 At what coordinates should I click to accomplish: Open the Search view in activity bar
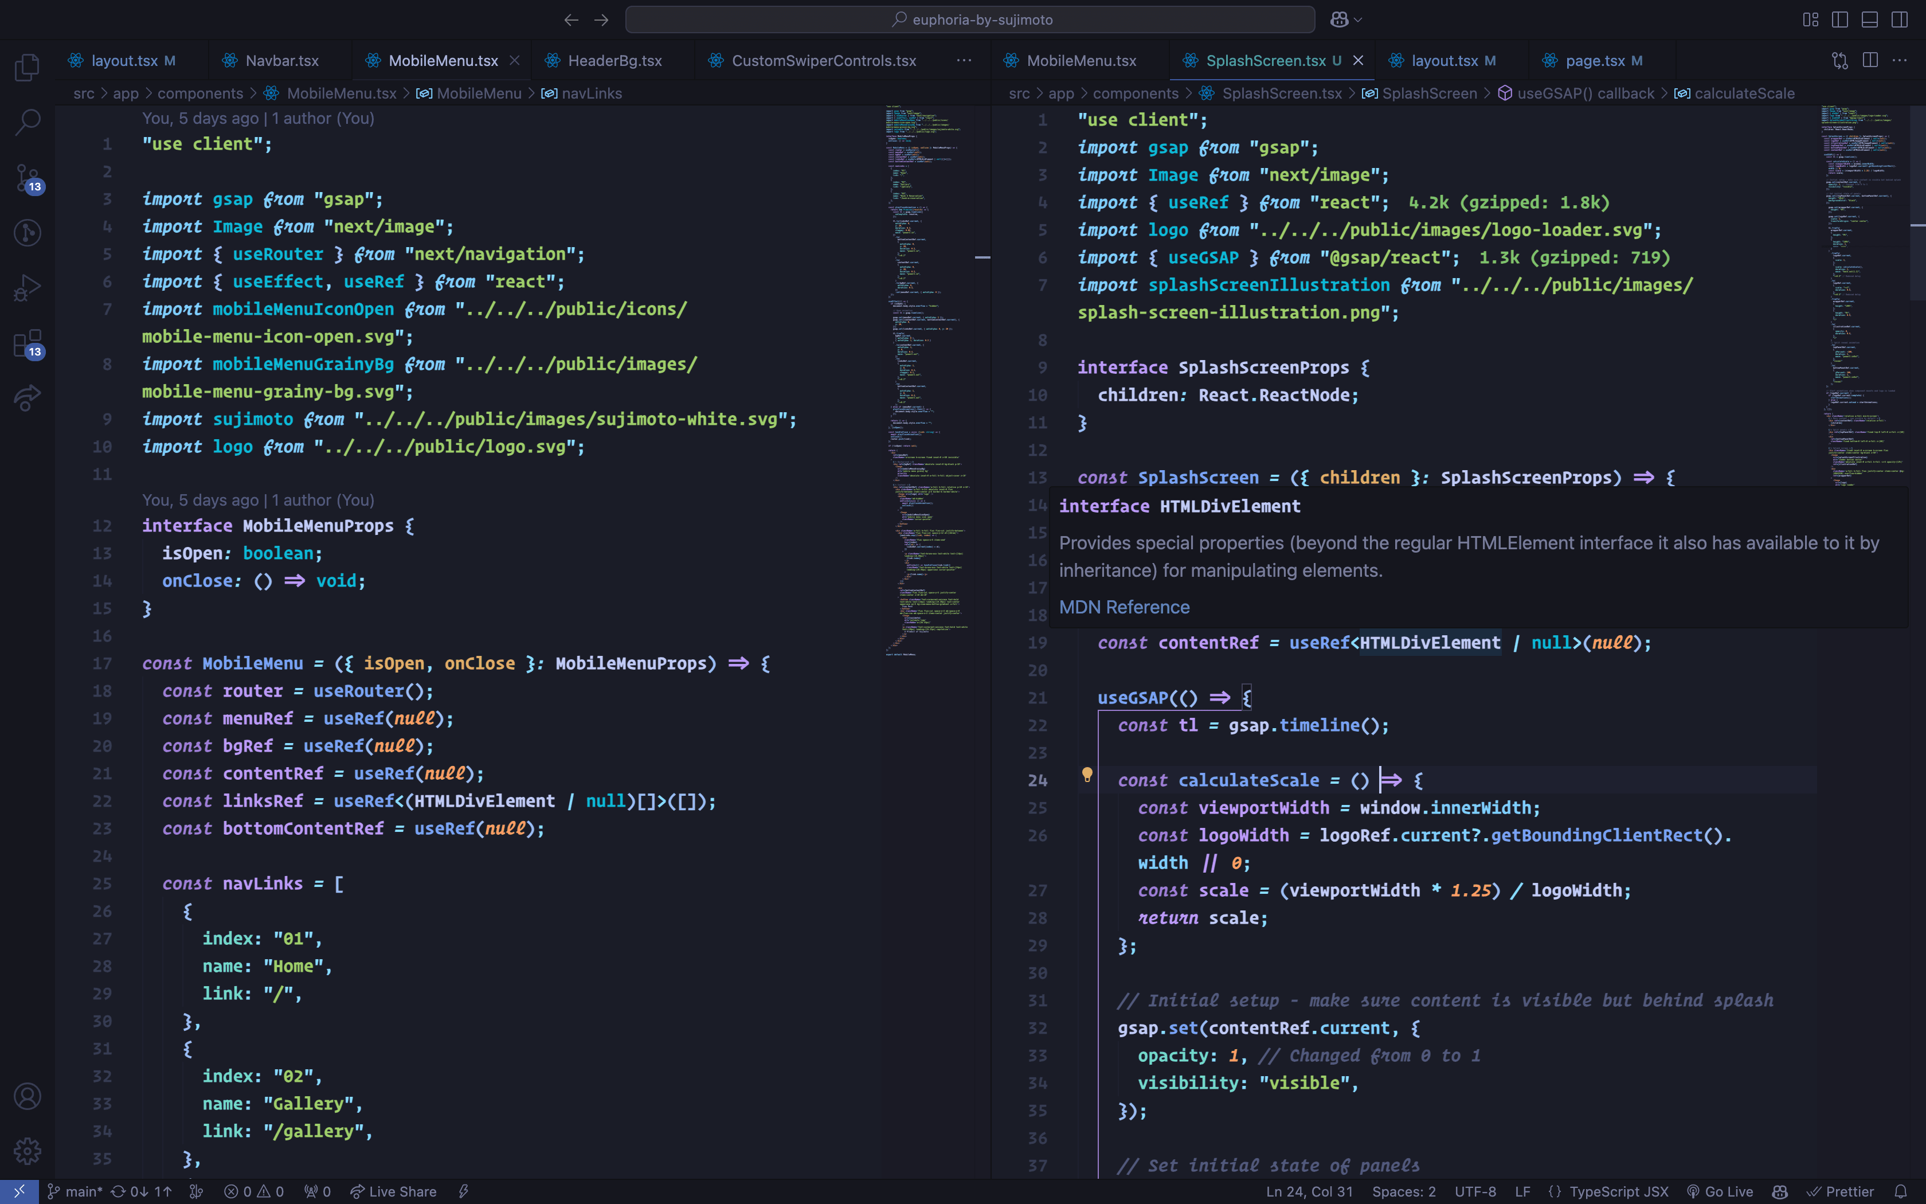point(27,122)
